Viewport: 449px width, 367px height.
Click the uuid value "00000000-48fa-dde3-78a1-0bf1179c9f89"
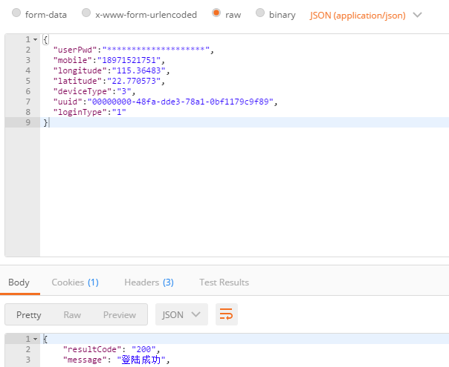point(181,102)
